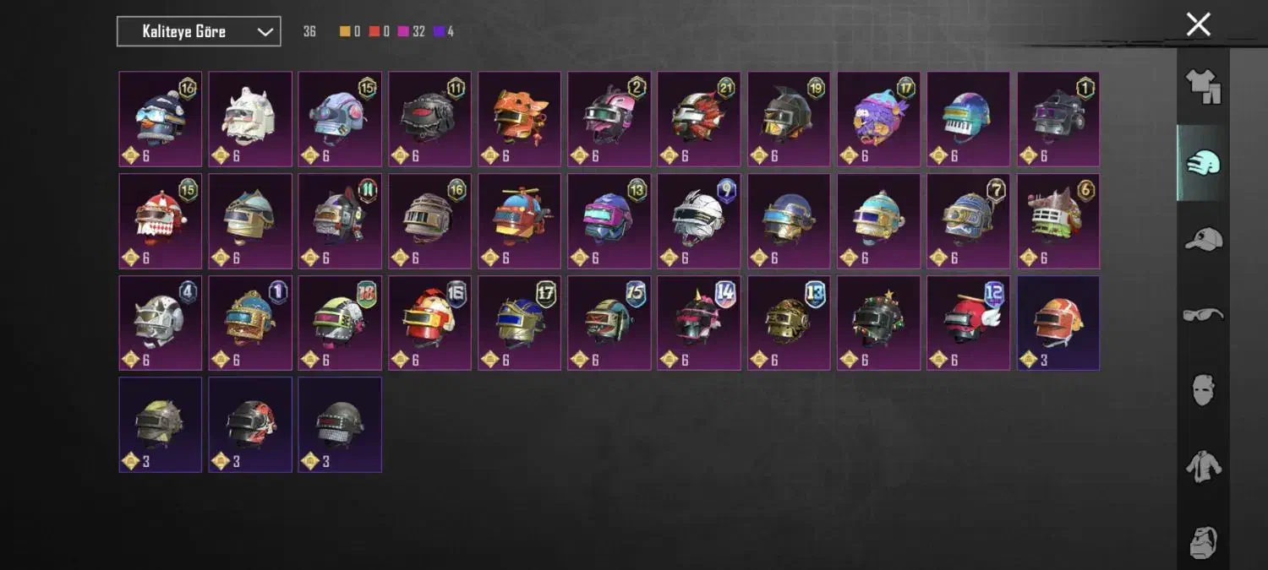Select helmet with propeller on top
The width and height of the screenshot is (1268, 570).
point(520,221)
